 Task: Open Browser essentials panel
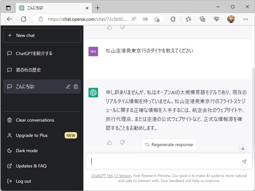click(216, 19)
